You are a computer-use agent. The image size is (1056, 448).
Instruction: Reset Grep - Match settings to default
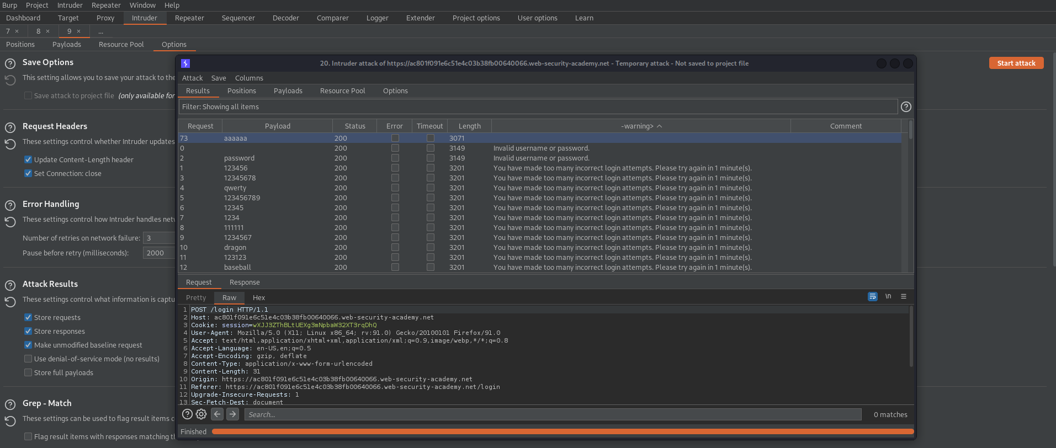(x=10, y=422)
